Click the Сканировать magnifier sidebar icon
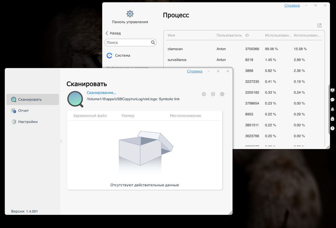The width and height of the screenshot is (336, 228). tap(13, 99)
